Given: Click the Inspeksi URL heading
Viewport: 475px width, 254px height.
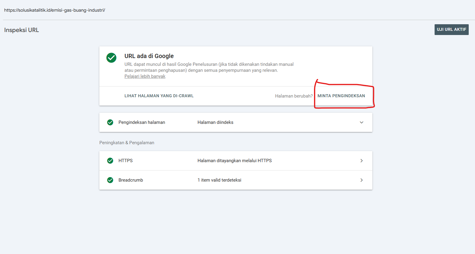Looking at the screenshot, I should coord(22,30).
